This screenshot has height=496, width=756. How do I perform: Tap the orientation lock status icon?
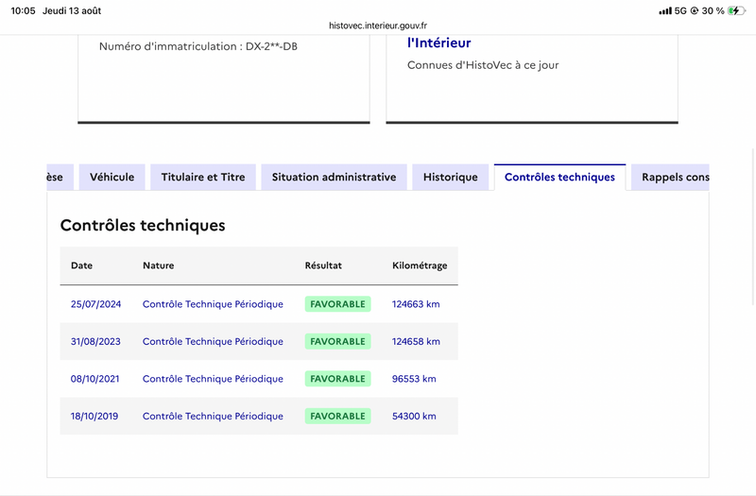[695, 10]
